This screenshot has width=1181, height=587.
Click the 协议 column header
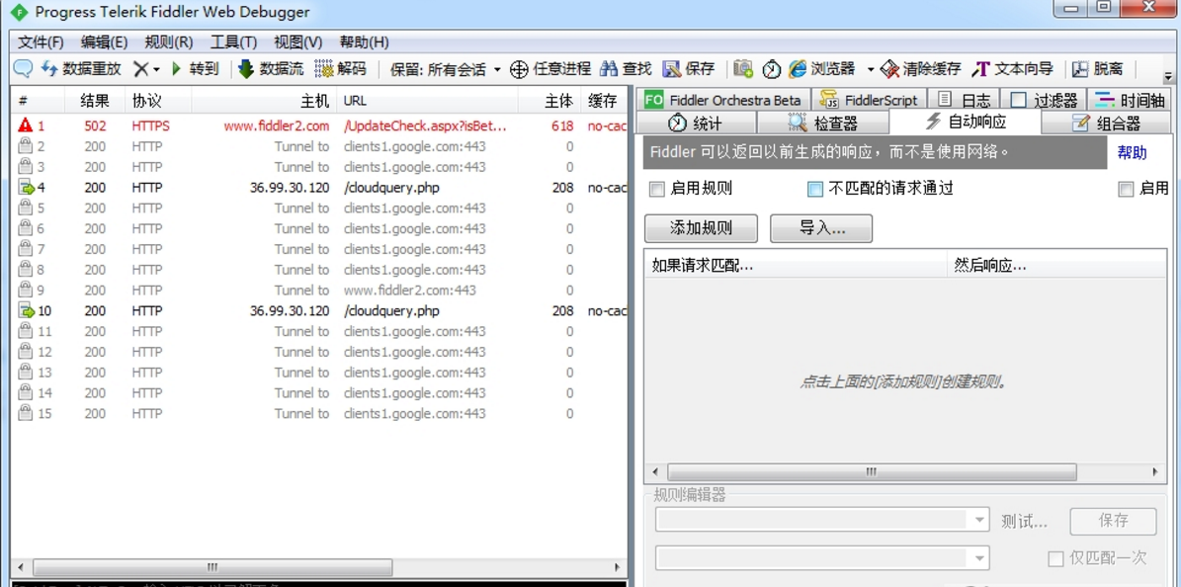tap(158, 101)
